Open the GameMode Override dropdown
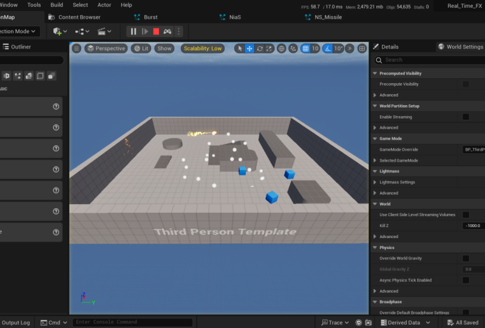This screenshot has width=485, height=328. click(x=473, y=149)
